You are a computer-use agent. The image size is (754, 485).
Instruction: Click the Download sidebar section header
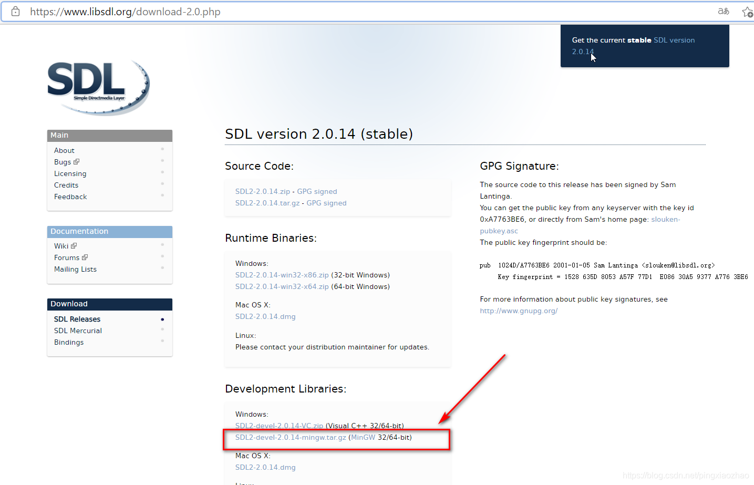(110, 304)
